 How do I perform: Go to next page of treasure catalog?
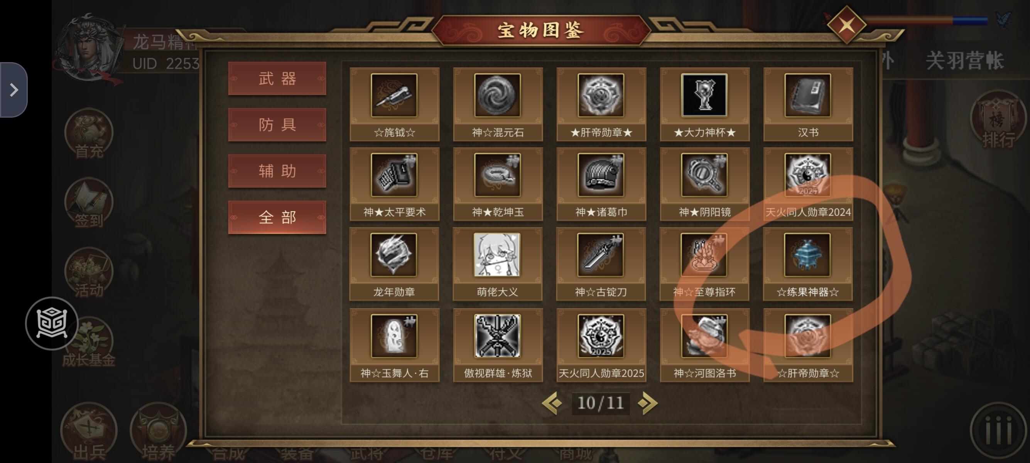coord(648,403)
